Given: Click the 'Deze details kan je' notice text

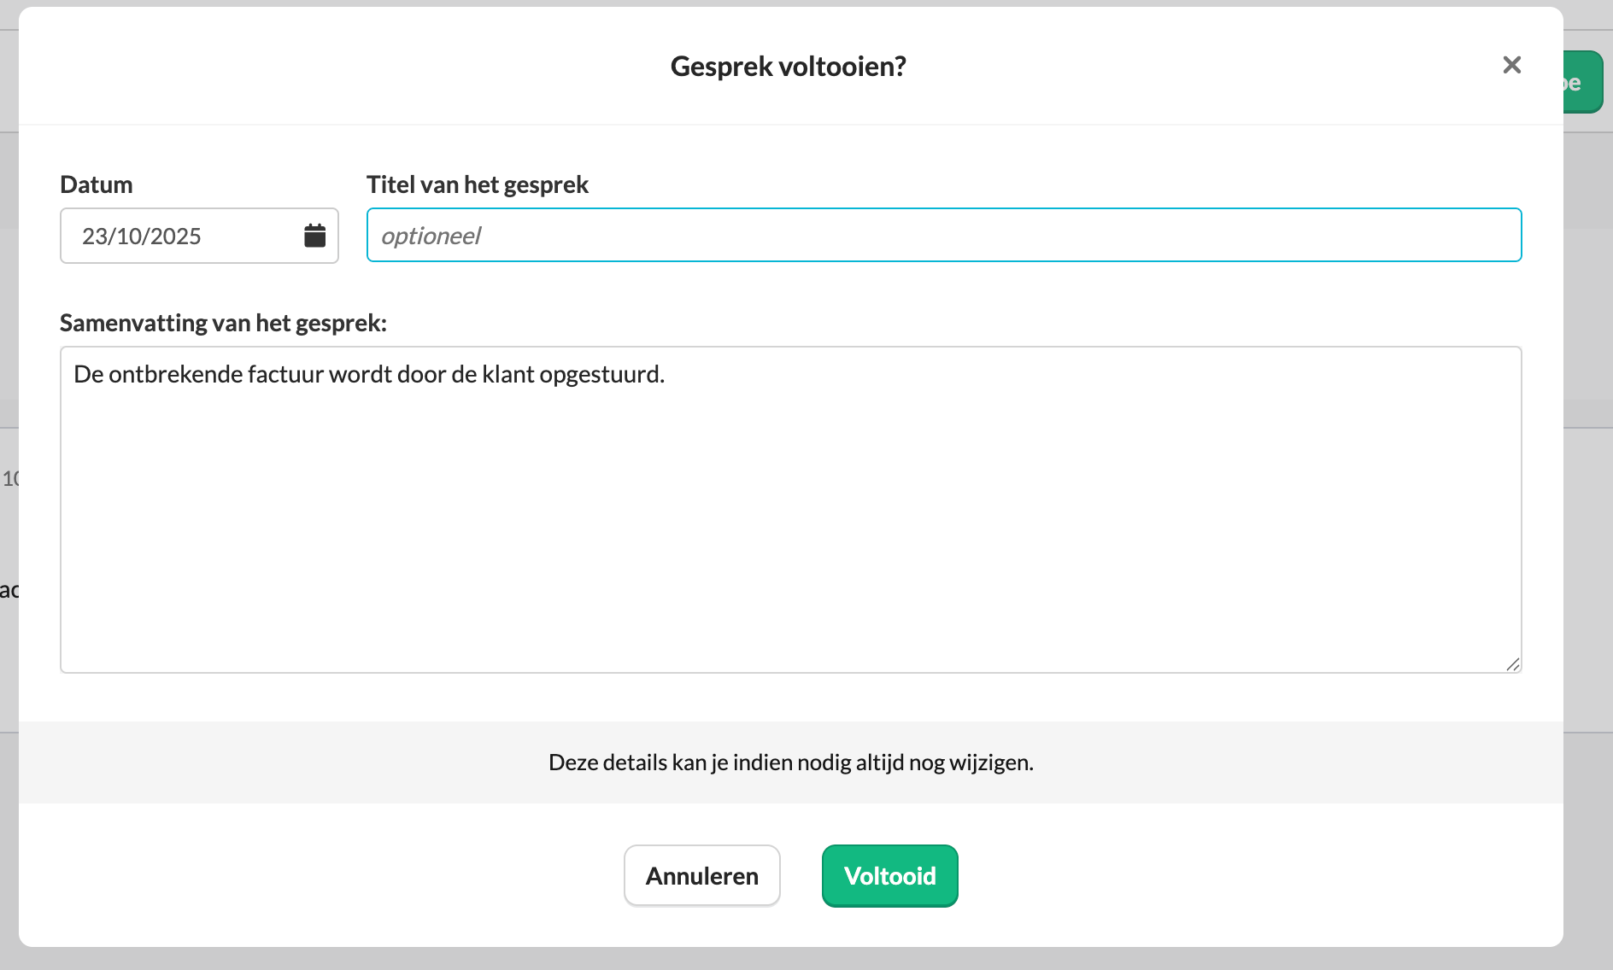Looking at the screenshot, I should tap(790, 762).
